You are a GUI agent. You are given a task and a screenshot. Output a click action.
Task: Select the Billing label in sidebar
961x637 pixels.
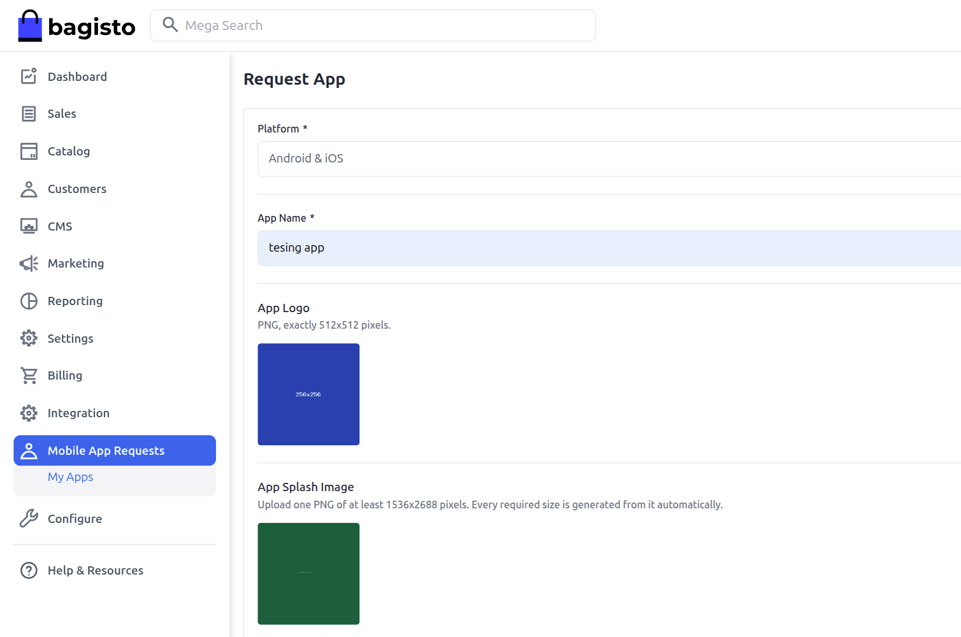[x=65, y=375]
